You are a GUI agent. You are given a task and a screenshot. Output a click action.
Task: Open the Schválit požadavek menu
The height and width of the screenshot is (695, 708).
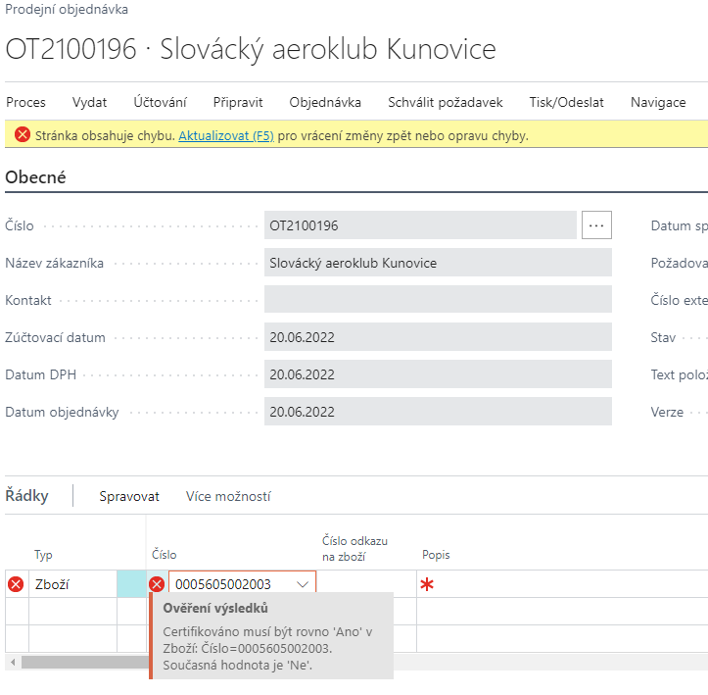(445, 102)
